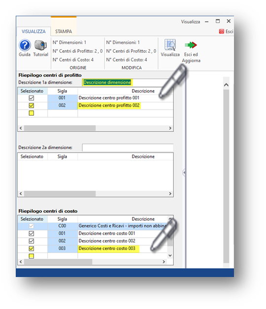The width and height of the screenshot is (266, 309).
Task: Collapse the side panel with splitter arrow
Action: [x=184, y=173]
